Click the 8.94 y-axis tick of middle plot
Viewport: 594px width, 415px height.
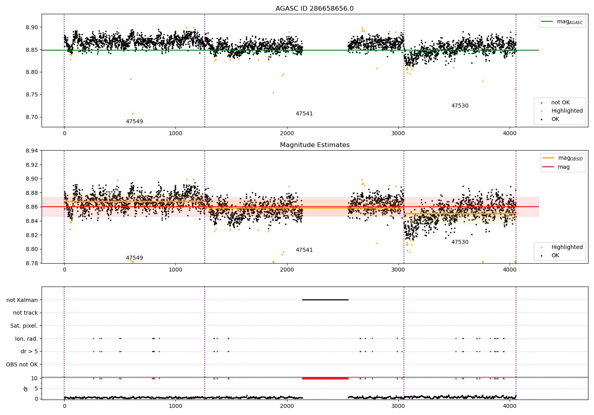(32, 151)
